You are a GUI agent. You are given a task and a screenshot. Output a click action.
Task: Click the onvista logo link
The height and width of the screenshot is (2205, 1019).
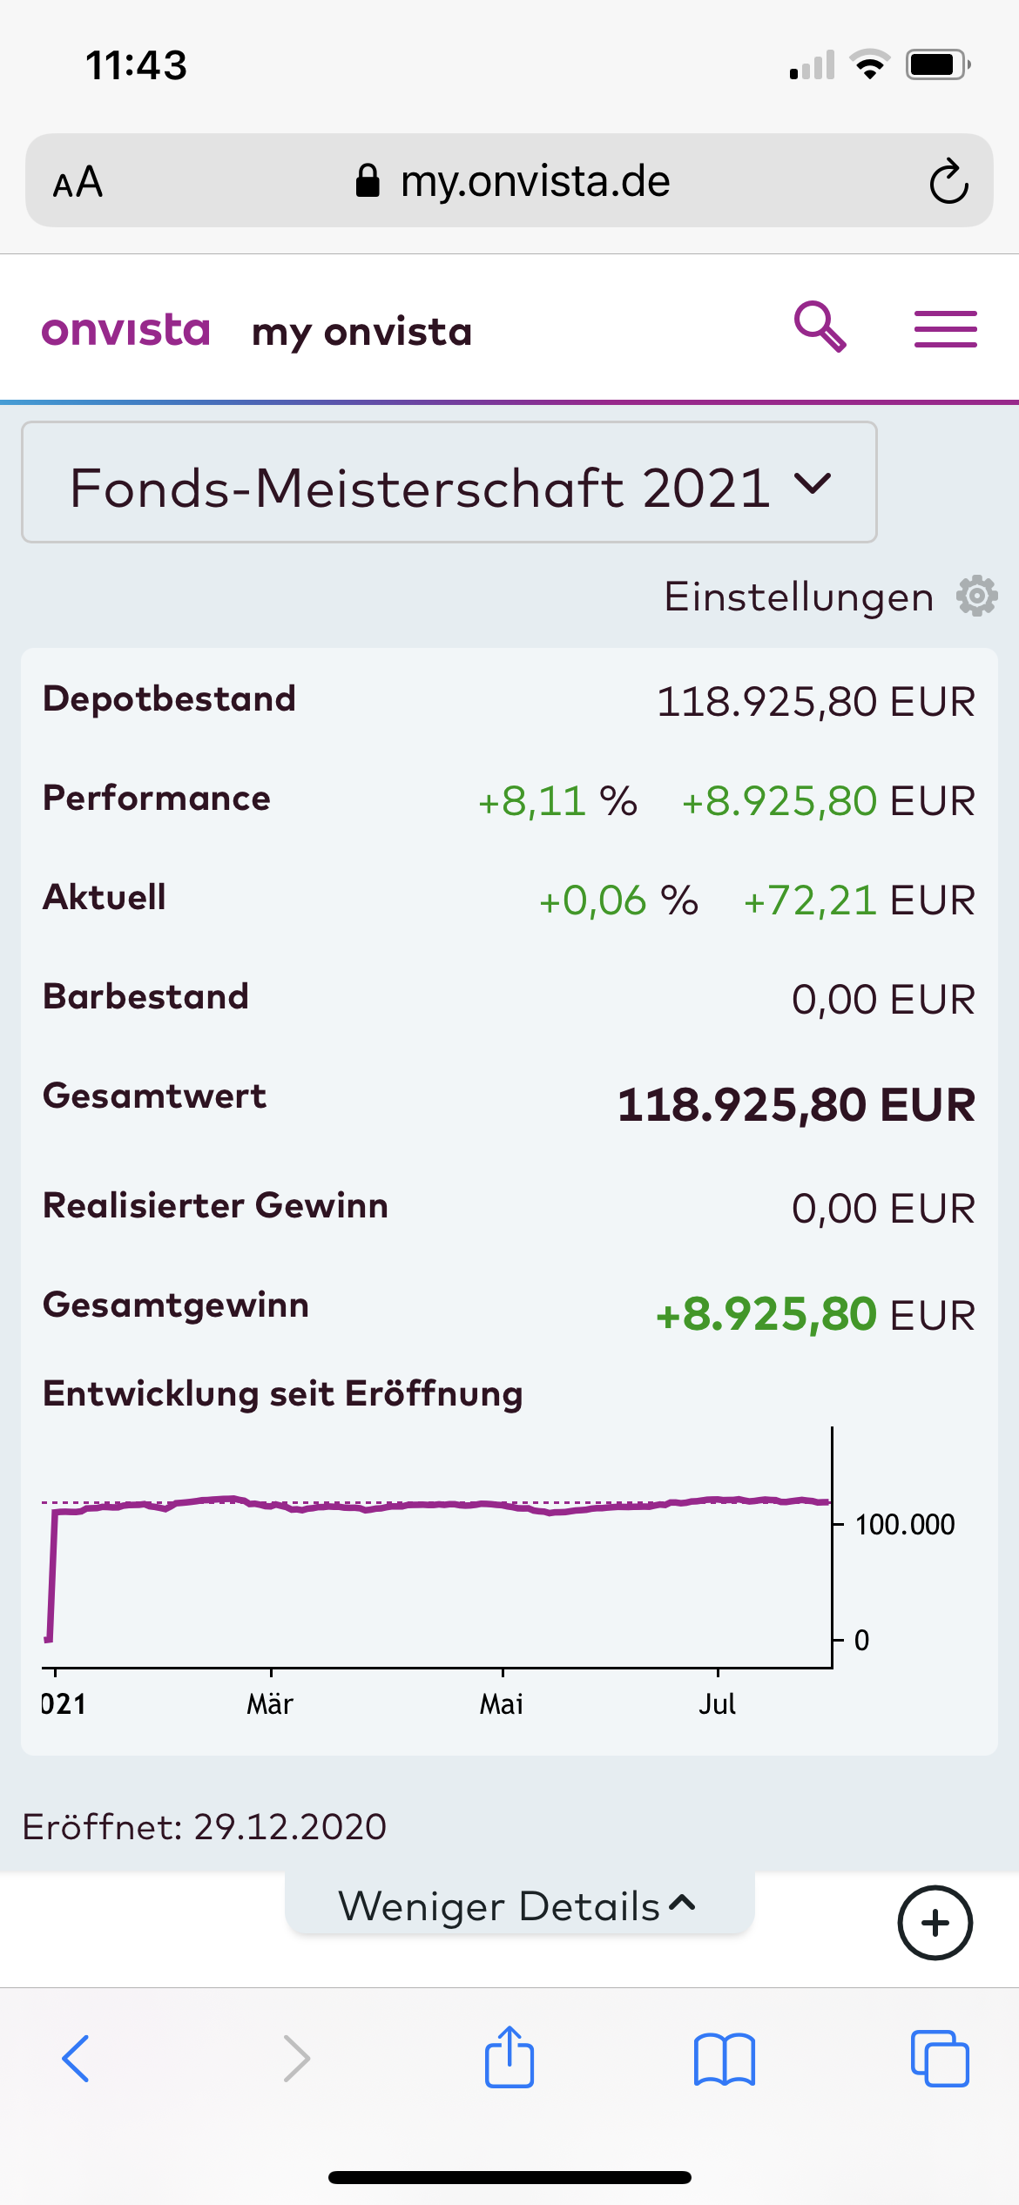[x=126, y=331]
